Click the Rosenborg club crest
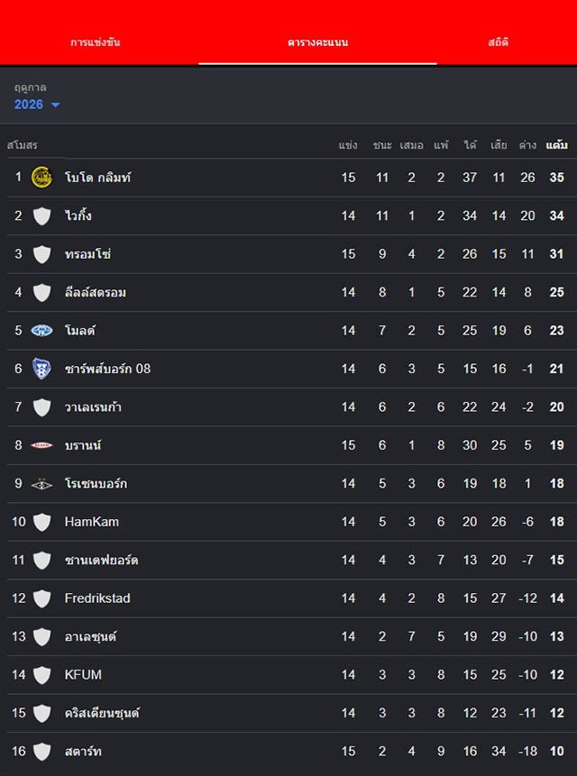The width and height of the screenshot is (577, 776). pos(41,483)
